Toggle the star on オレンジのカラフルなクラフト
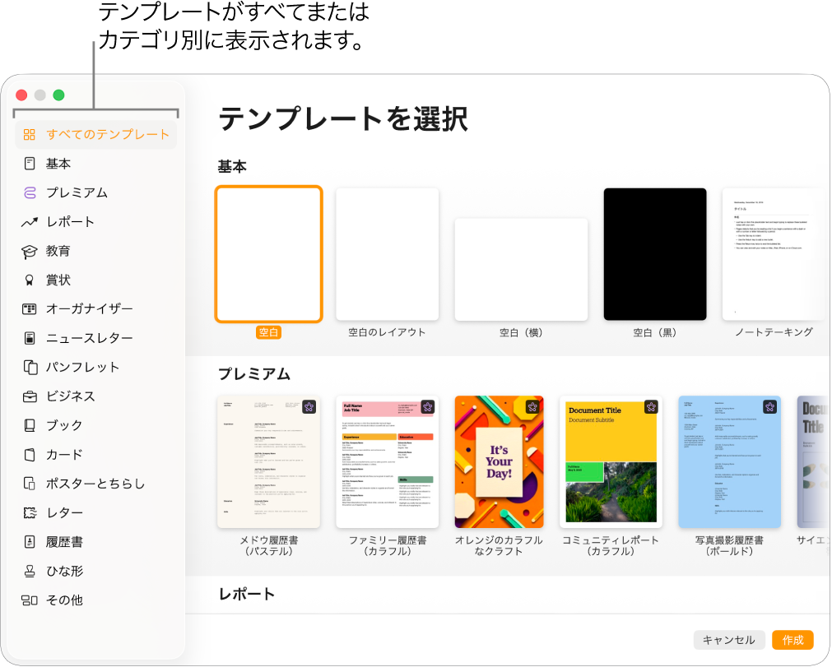The image size is (832, 667). pyautogui.click(x=533, y=406)
